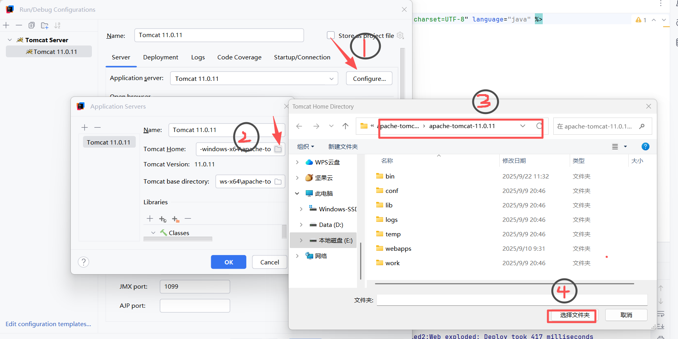Viewport: 678px width, 339px height.
Task: Add new run configuration with plus icon
Action: pyautogui.click(x=6, y=25)
